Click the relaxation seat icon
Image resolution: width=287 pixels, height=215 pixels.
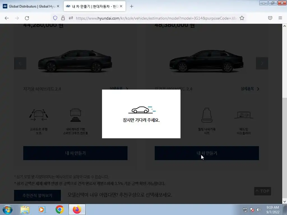coord(207,115)
